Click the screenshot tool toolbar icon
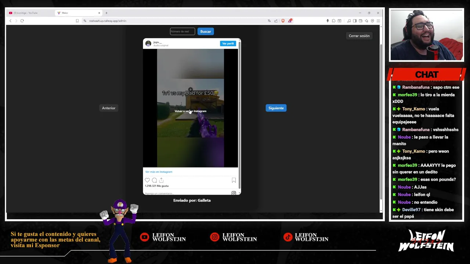 [339, 21]
